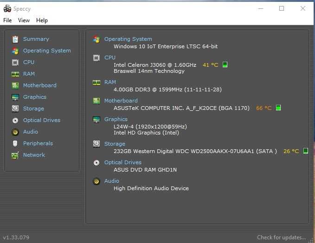Click the Peripherals mouse icon in sidebar
This screenshot has width=315, height=243.
click(15, 143)
